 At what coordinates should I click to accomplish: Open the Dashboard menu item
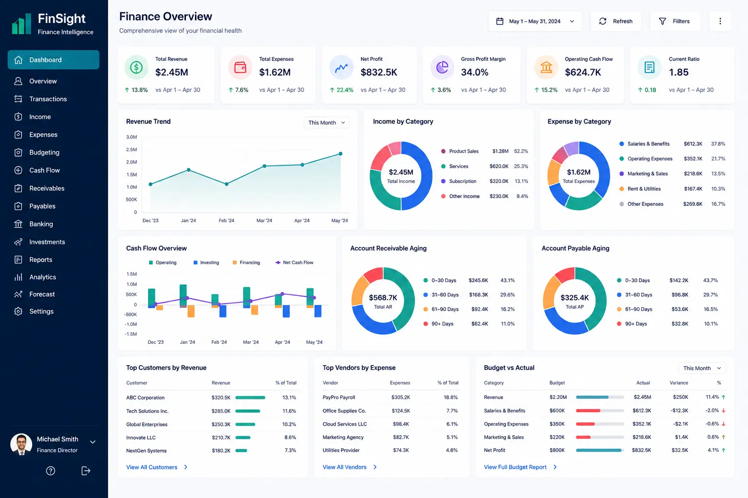pos(54,60)
